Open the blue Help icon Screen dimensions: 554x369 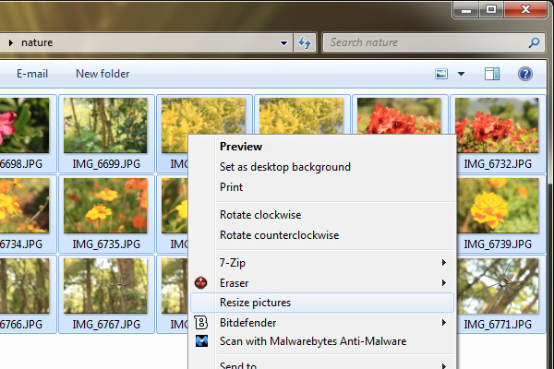[x=525, y=74]
